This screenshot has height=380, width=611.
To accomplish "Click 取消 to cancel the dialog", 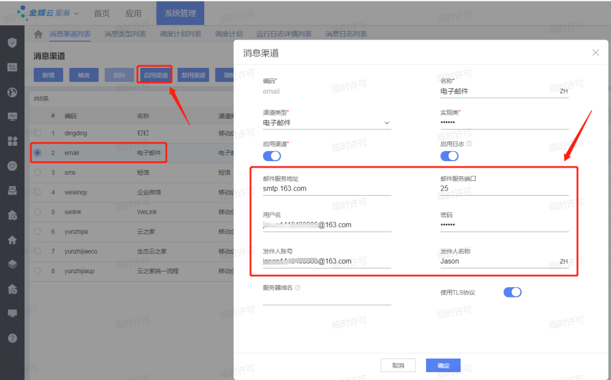I will [398, 365].
